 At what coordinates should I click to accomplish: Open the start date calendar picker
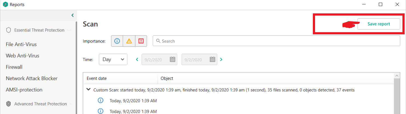tap(172, 59)
